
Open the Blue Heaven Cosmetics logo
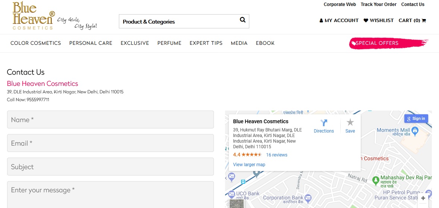point(34,16)
